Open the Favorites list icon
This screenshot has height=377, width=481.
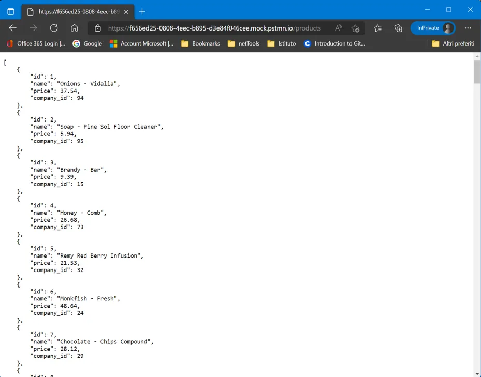(x=377, y=28)
